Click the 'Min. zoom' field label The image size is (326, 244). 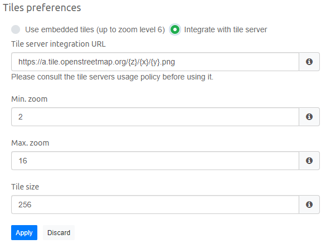(30, 99)
